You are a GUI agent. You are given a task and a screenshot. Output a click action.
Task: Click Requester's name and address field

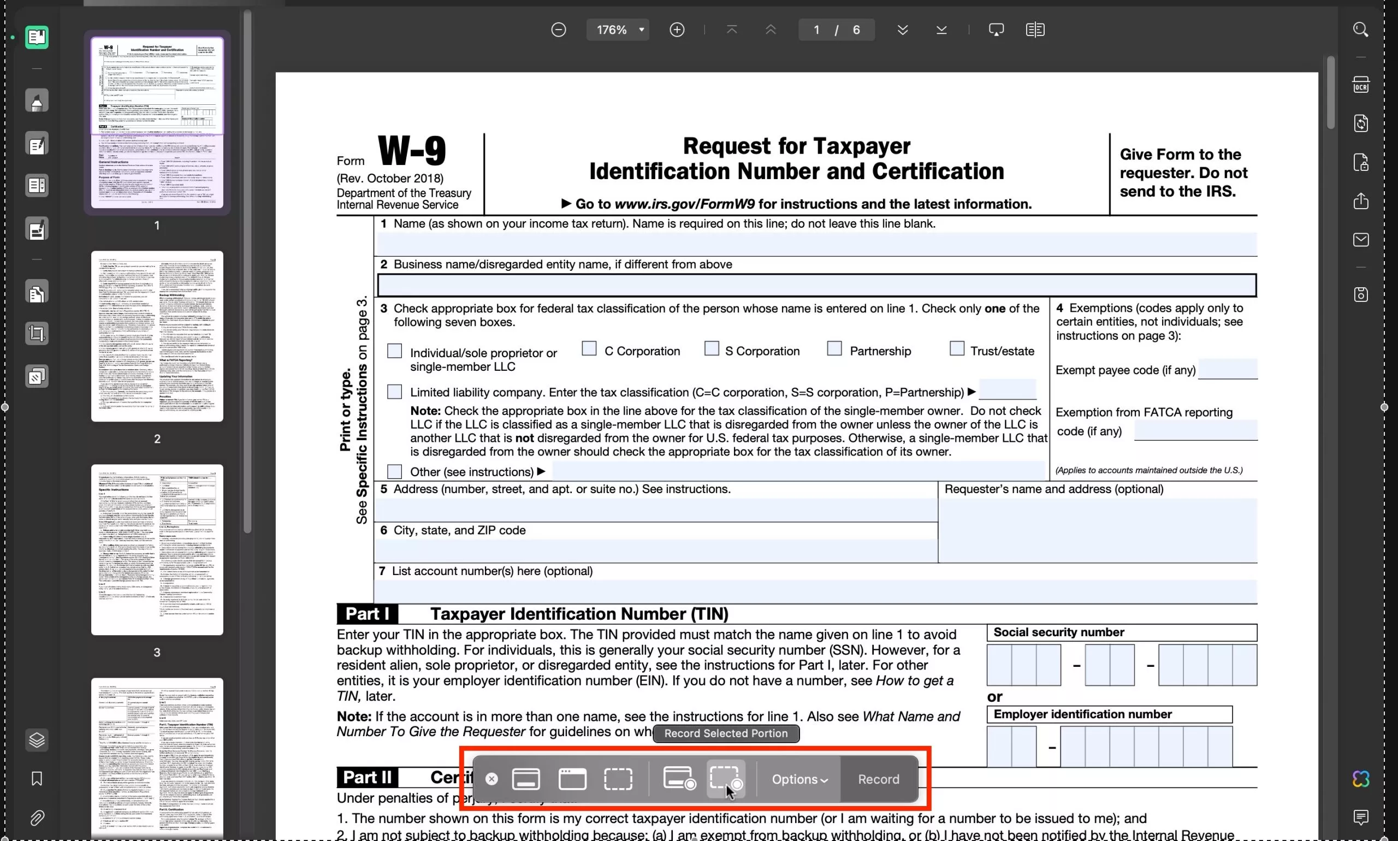coord(1098,530)
